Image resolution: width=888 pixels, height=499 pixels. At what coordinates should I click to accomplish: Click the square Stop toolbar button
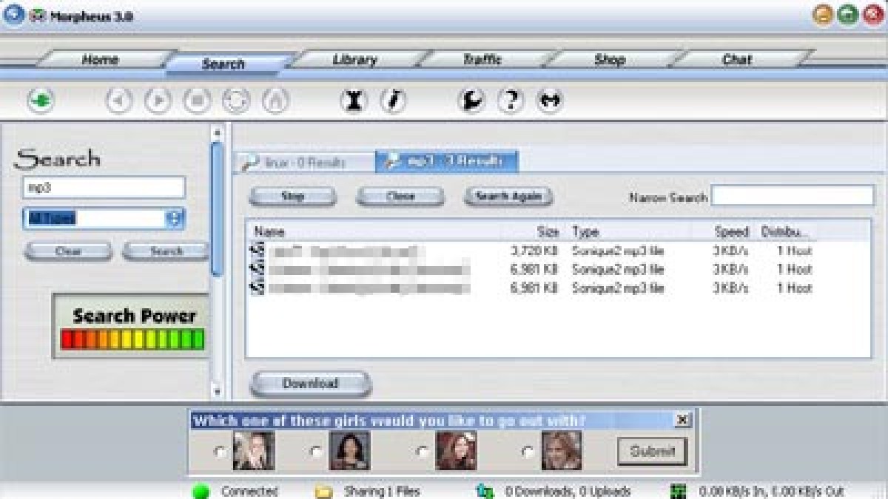tap(197, 101)
